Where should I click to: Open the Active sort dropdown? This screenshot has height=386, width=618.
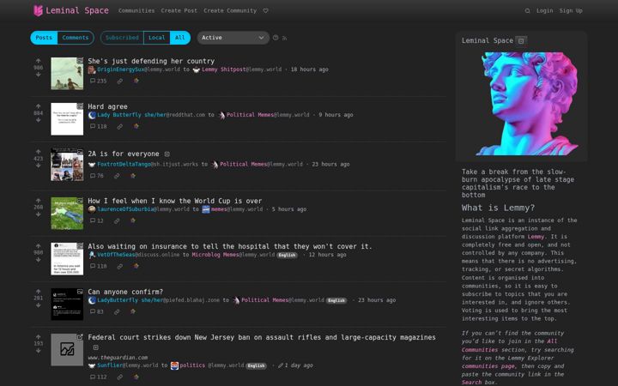233,38
